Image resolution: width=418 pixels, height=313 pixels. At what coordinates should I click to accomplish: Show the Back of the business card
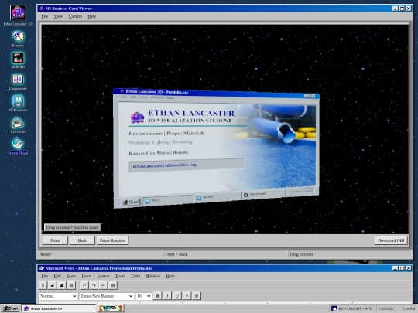pos(82,240)
